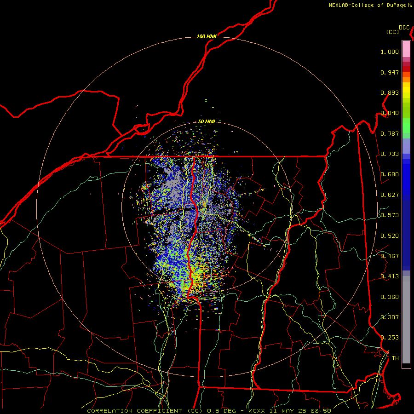Click the 0.947 scale value
The height and width of the screenshot is (414, 414).
coord(390,72)
